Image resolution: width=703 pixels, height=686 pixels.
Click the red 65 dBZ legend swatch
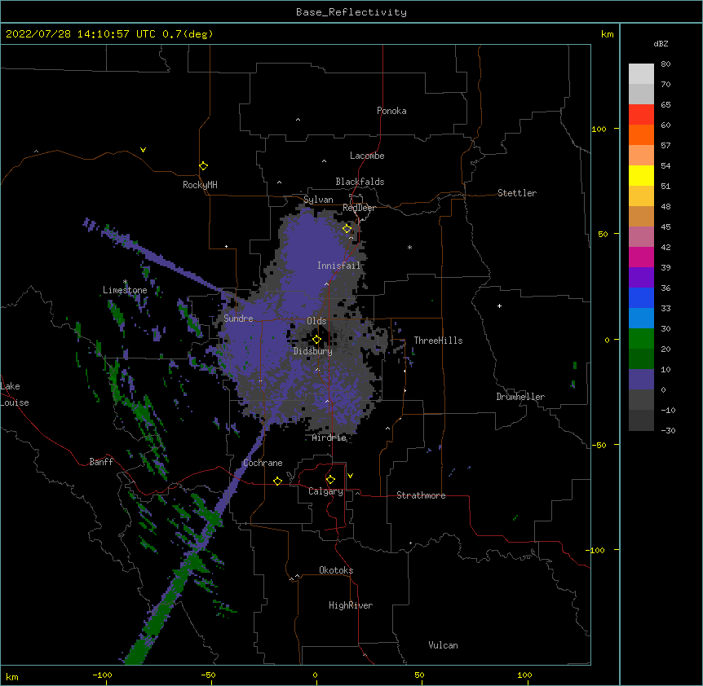[641, 115]
